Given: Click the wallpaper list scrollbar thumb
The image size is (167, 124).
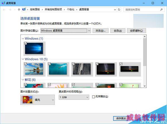Looking at the screenshot, I should pos(145,52).
